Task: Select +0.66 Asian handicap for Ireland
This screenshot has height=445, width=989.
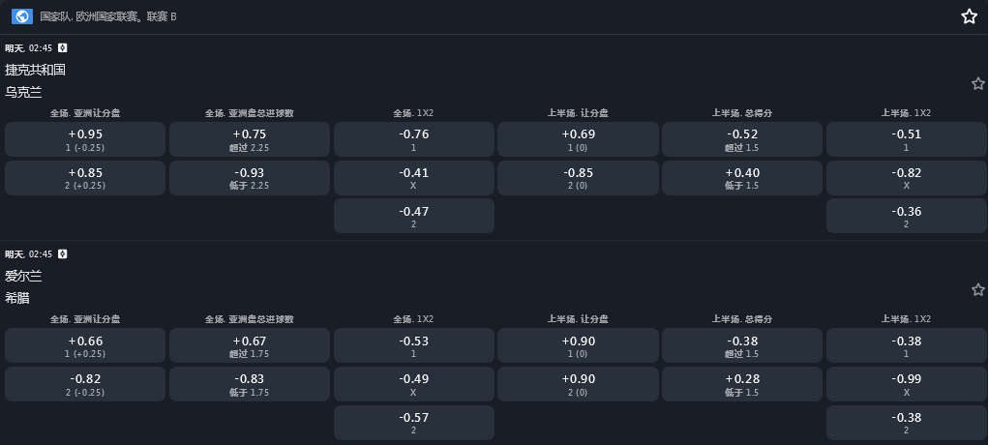Action: [x=85, y=345]
